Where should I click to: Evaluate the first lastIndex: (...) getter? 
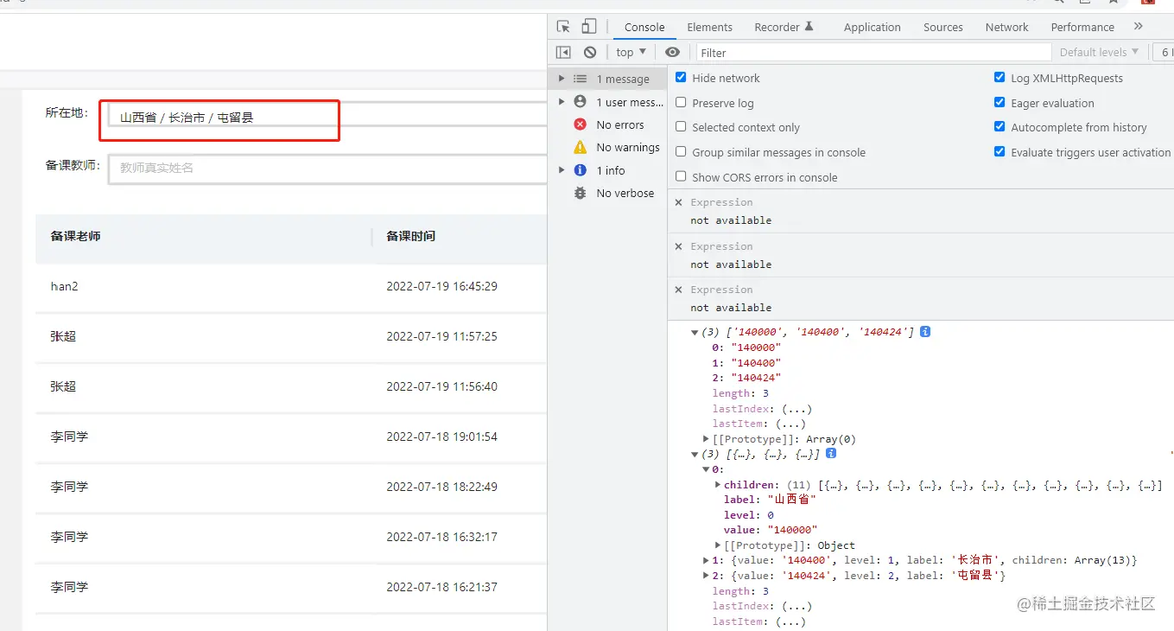click(762, 409)
